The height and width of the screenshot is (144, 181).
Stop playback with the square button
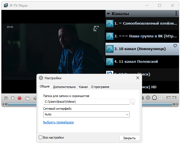(x=13, y=98)
